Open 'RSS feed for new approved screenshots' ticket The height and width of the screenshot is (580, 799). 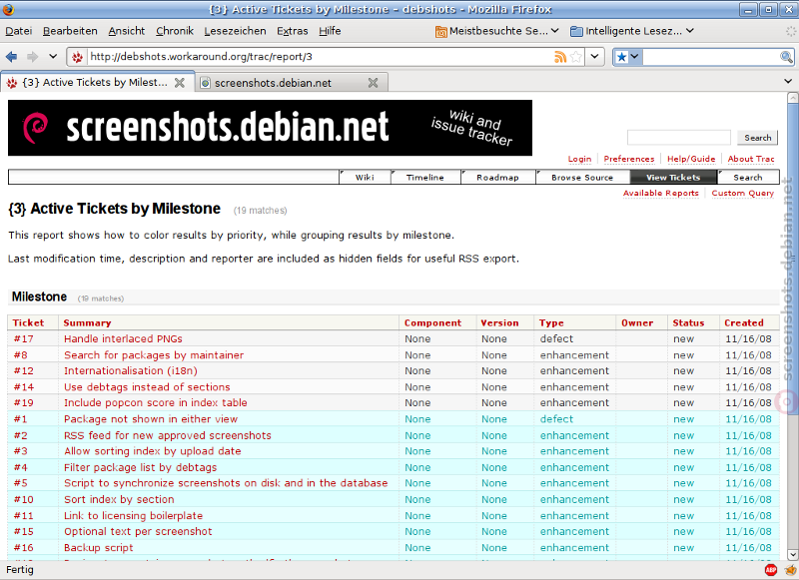(168, 435)
